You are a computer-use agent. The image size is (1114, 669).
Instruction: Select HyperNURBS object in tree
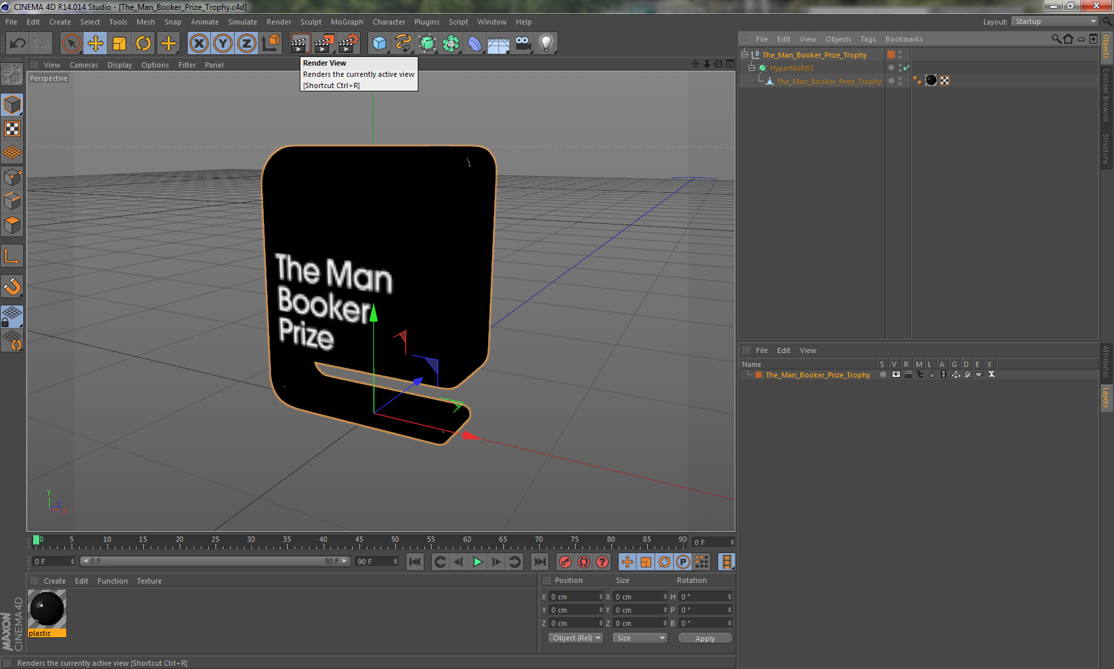pos(791,68)
